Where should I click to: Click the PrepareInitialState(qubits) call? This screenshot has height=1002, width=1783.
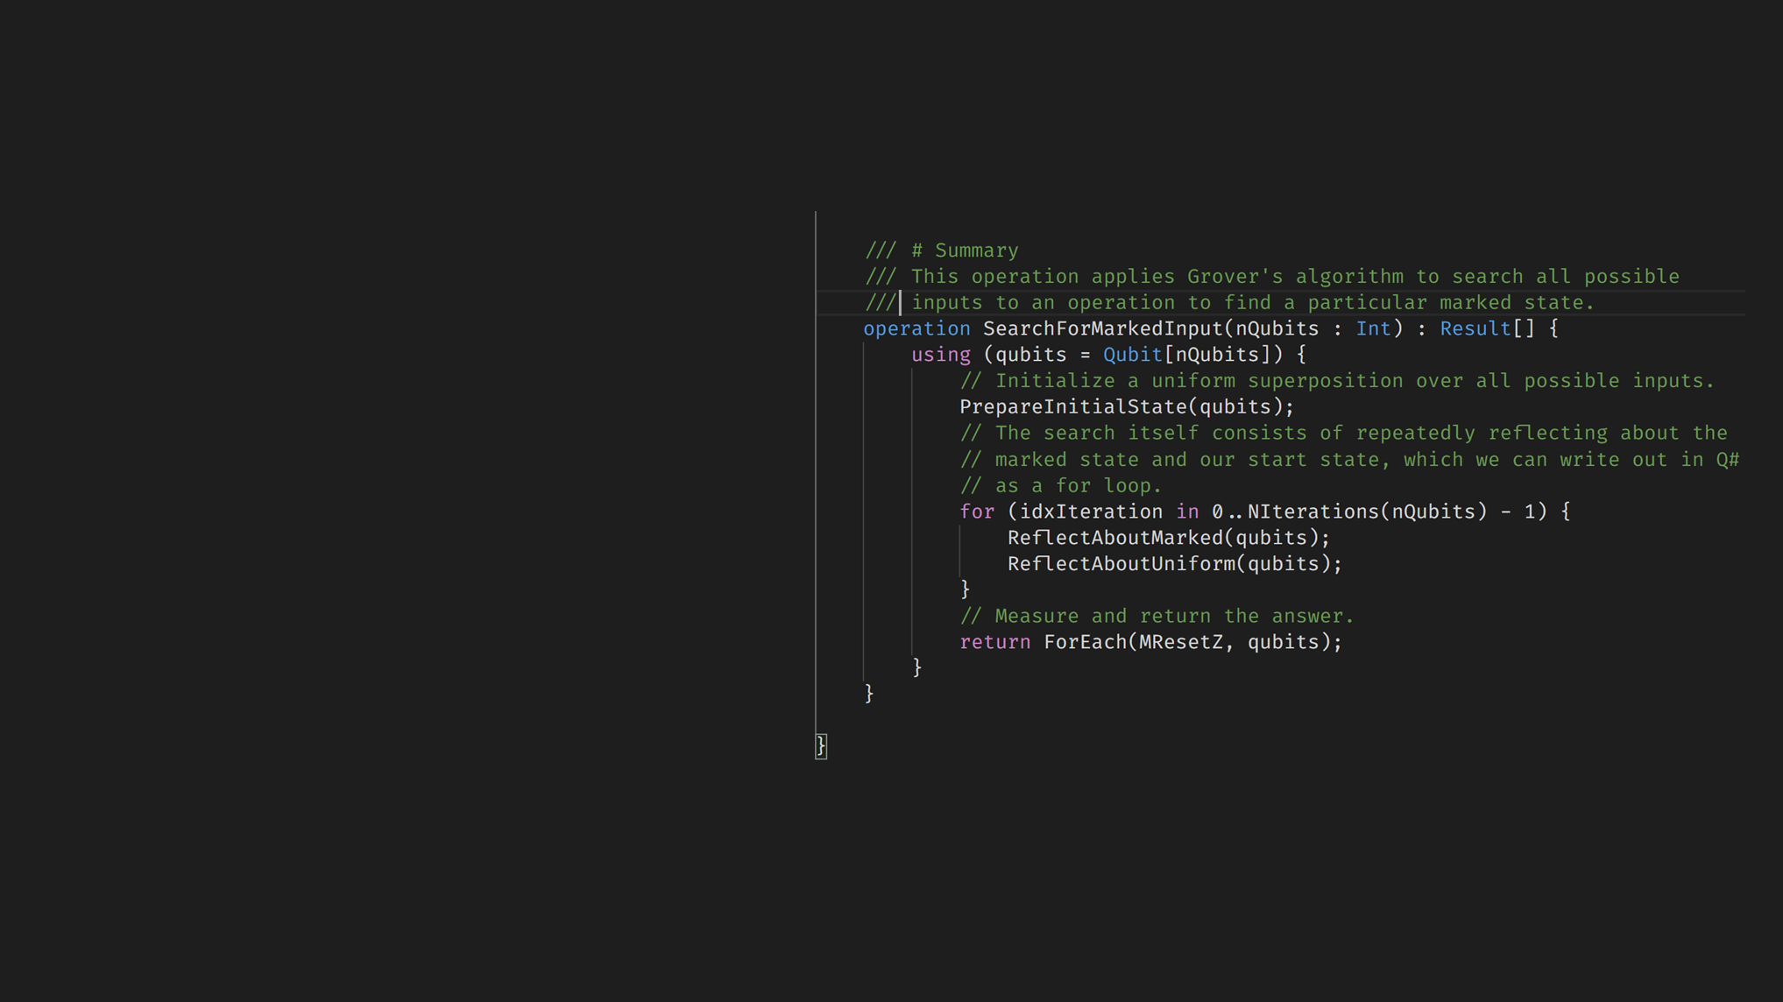(x=1127, y=407)
